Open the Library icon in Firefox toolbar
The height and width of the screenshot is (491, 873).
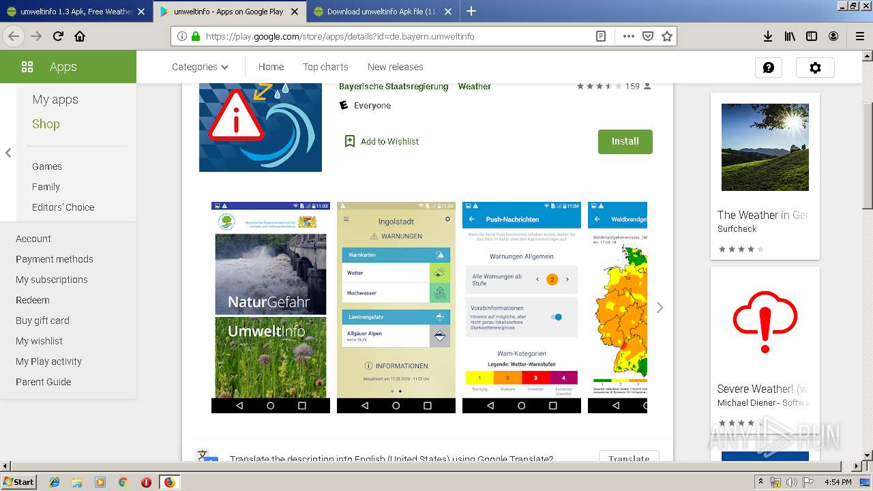pos(790,36)
